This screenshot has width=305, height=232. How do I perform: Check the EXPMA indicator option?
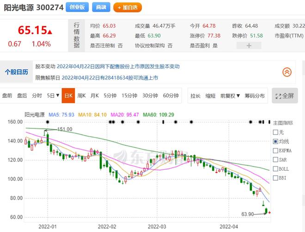(275, 150)
